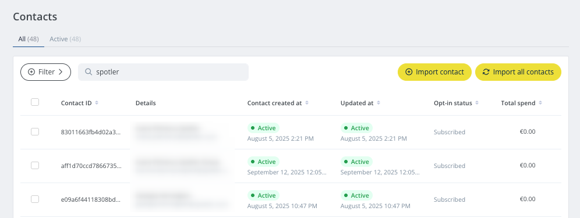Screen dimensions: 580x218
Task: Switch to the All (48) tab
Action: click(x=29, y=39)
